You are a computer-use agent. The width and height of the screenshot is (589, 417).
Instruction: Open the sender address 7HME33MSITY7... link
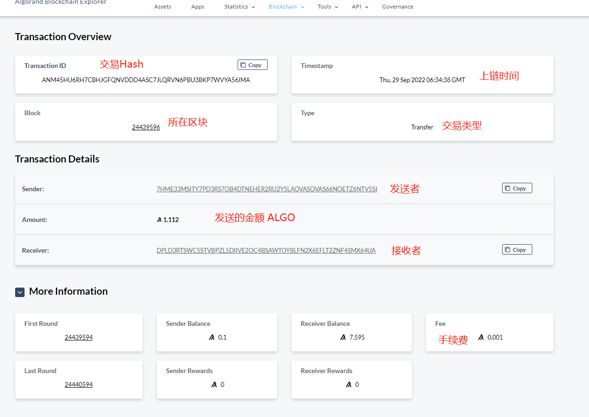[267, 189]
